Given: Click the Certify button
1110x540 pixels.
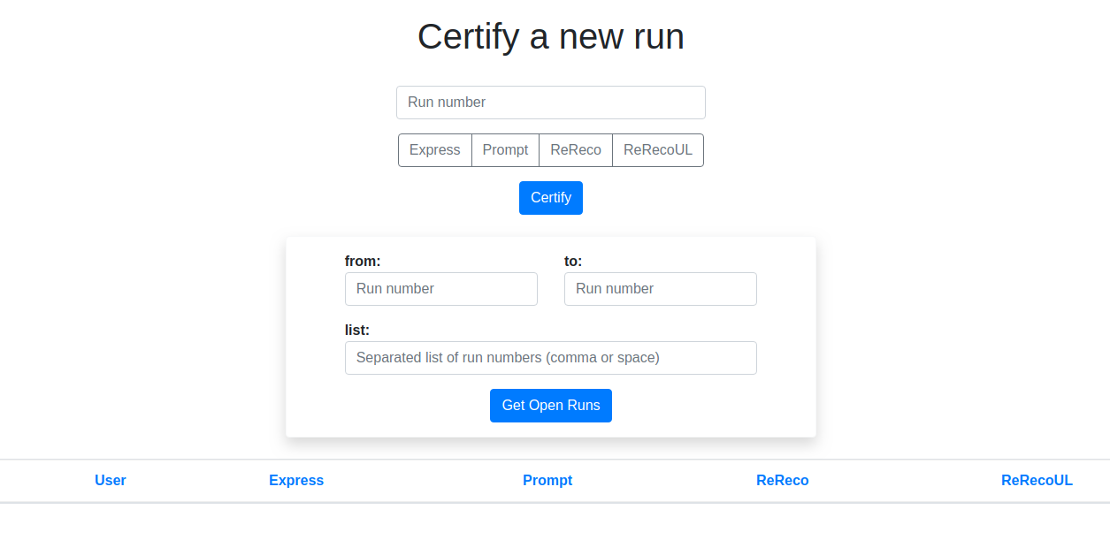Looking at the screenshot, I should click(551, 198).
